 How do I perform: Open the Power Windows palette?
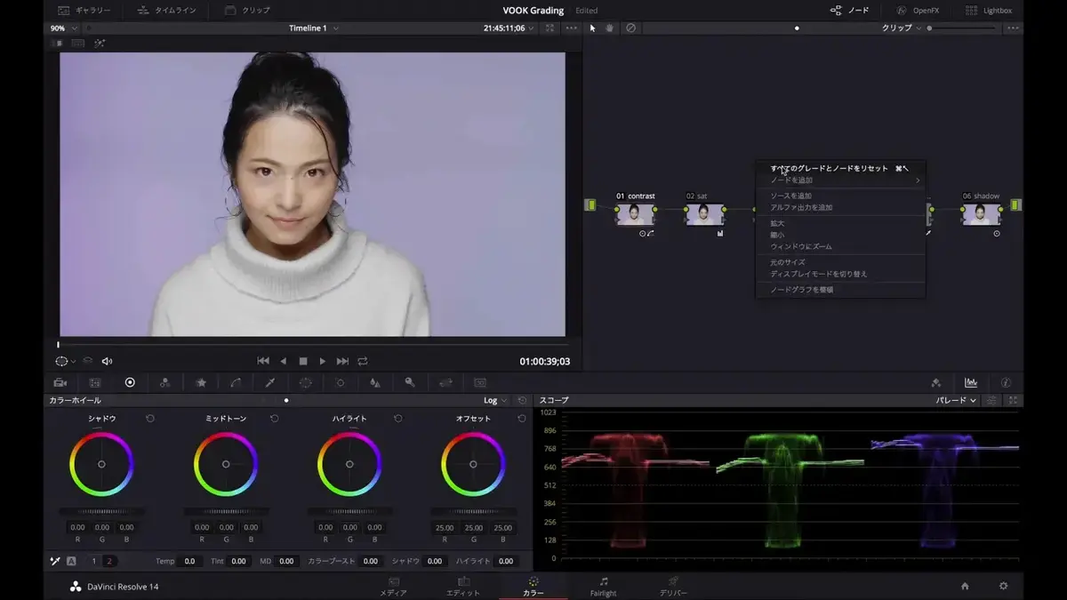(x=305, y=382)
